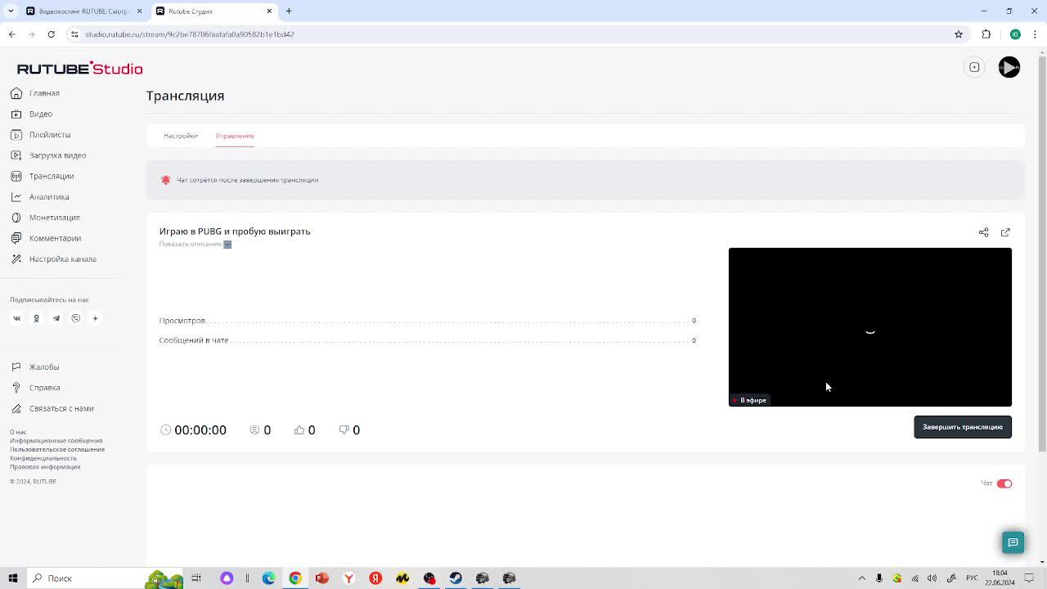Click the browser address bar
Screen dimensions: 1047x589
(x=507, y=34)
